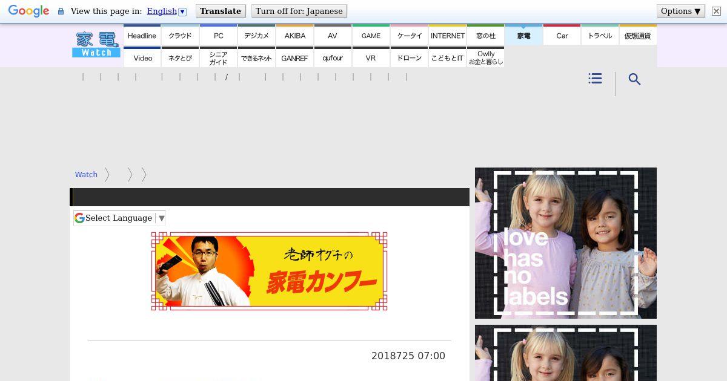Open the Video tab
727x381 pixels.
point(142,57)
